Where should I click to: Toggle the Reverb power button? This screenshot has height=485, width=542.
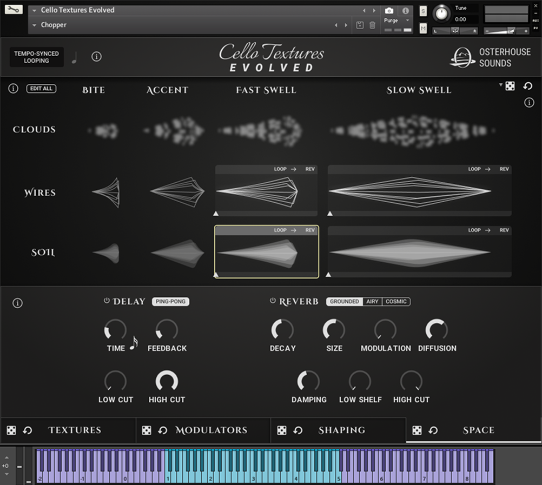point(273,301)
